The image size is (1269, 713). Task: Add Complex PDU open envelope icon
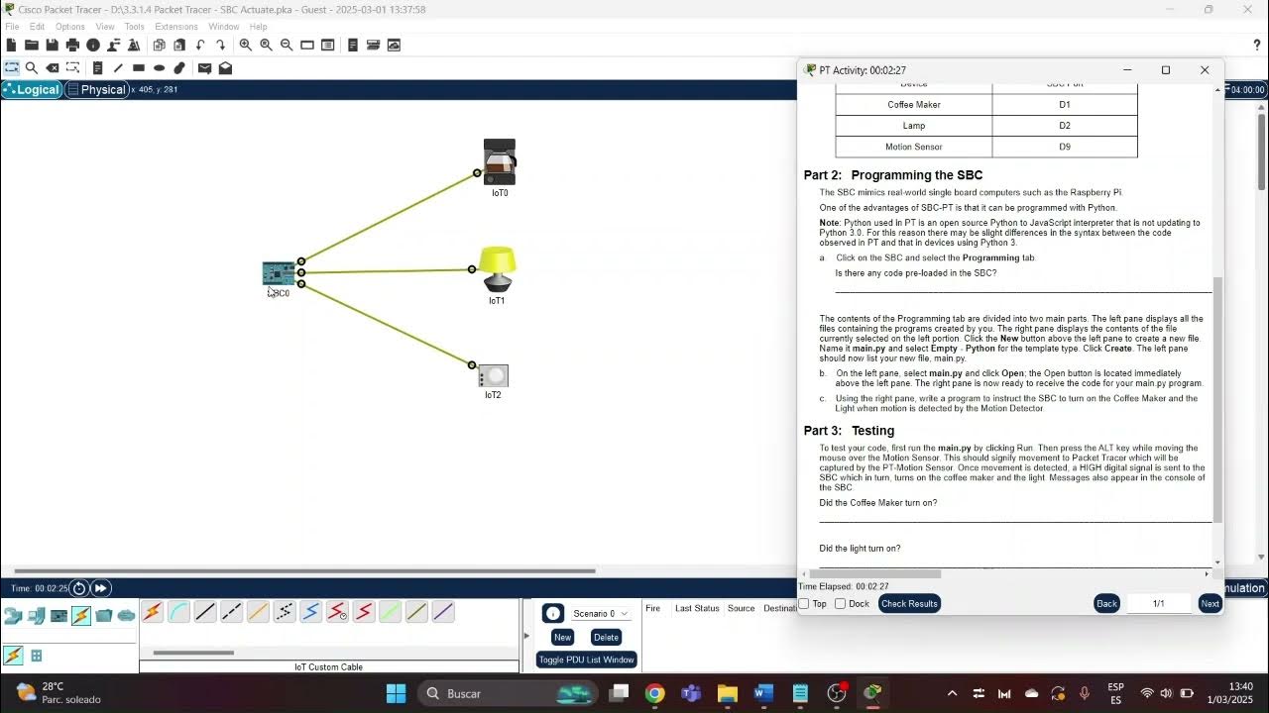[225, 68]
